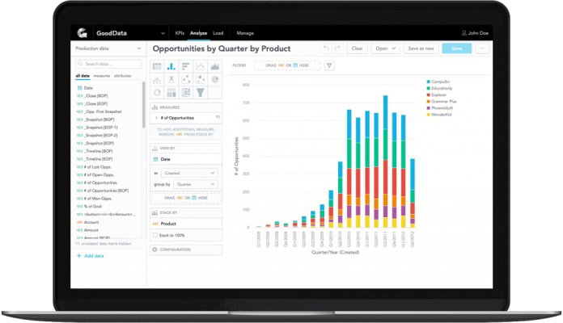Pick the line chart visualization icon

click(x=201, y=67)
